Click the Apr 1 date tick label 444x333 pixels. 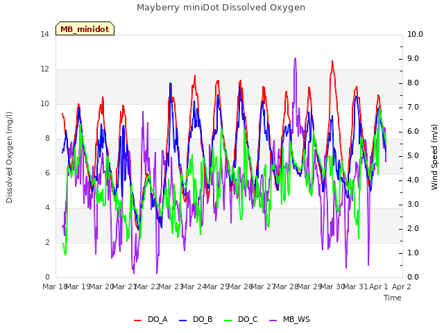click(379, 287)
